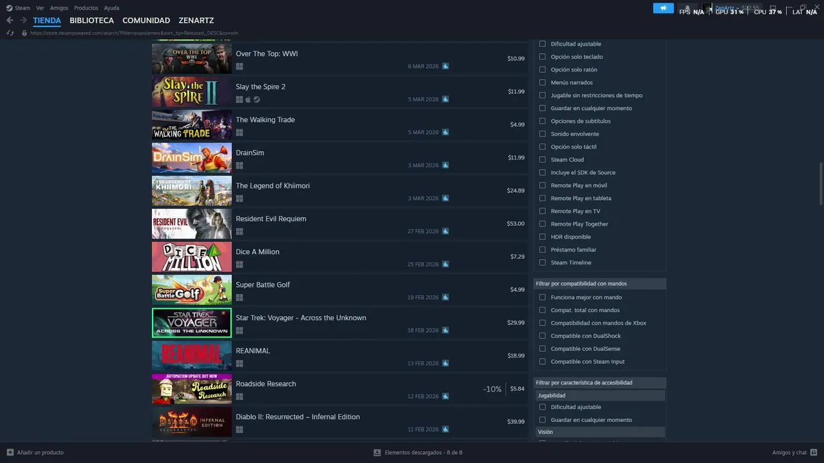This screenshot has height=463, width=824.
Task: Tick the Opciones de subtítulos checkbox
Action: 542,121
